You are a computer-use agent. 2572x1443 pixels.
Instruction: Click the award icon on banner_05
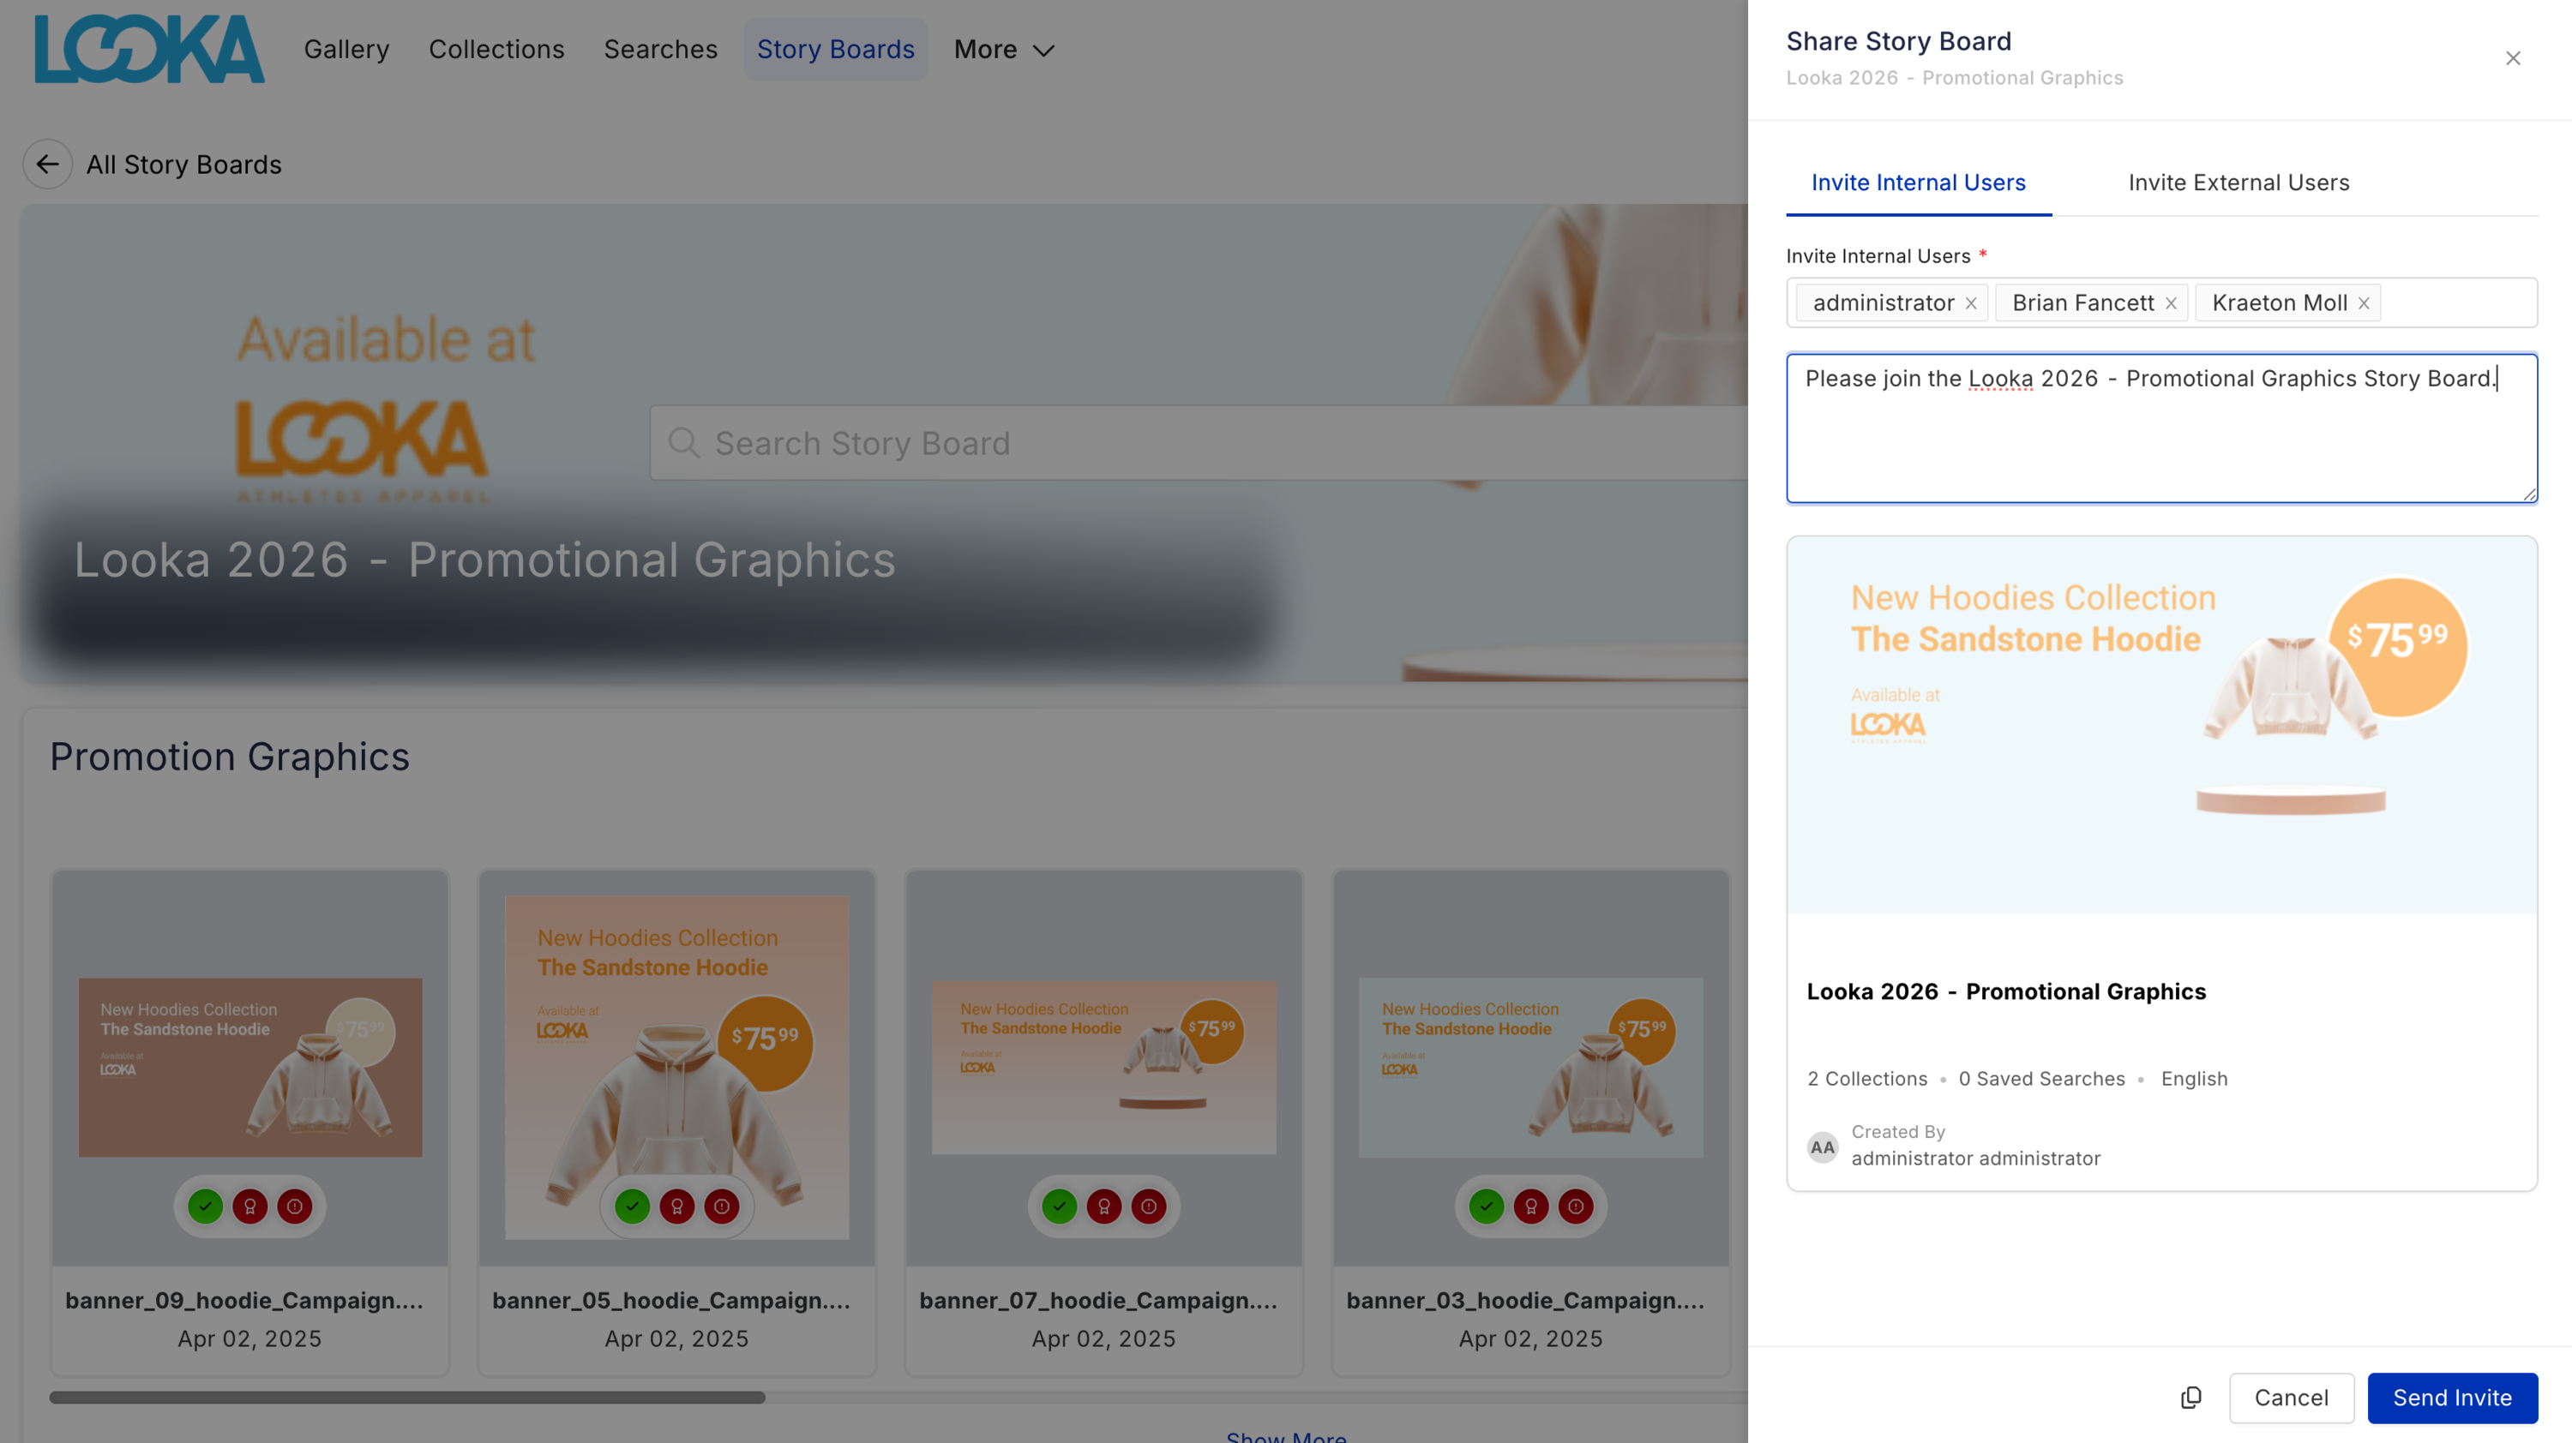[677, 1206]
